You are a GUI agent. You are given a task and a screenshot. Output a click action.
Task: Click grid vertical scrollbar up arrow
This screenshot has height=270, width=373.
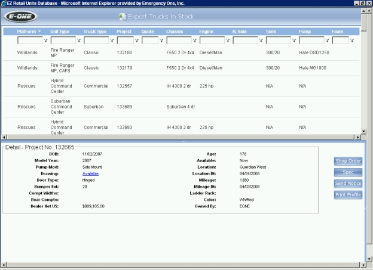click(x=363, y=11)
